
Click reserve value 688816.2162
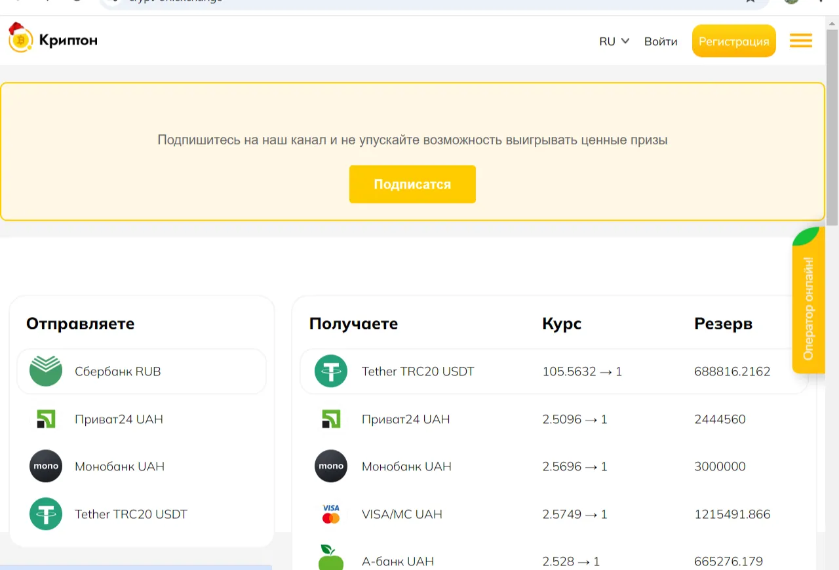(x=732, y=371)
